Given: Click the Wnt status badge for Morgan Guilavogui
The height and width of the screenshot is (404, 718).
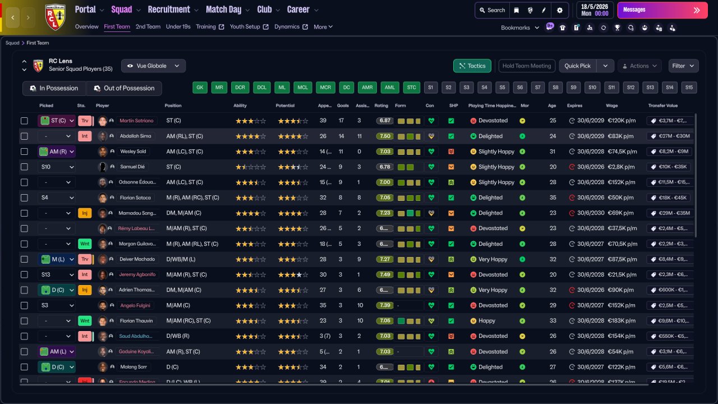Looking at the screenshot, I should [x=85, y=244].
